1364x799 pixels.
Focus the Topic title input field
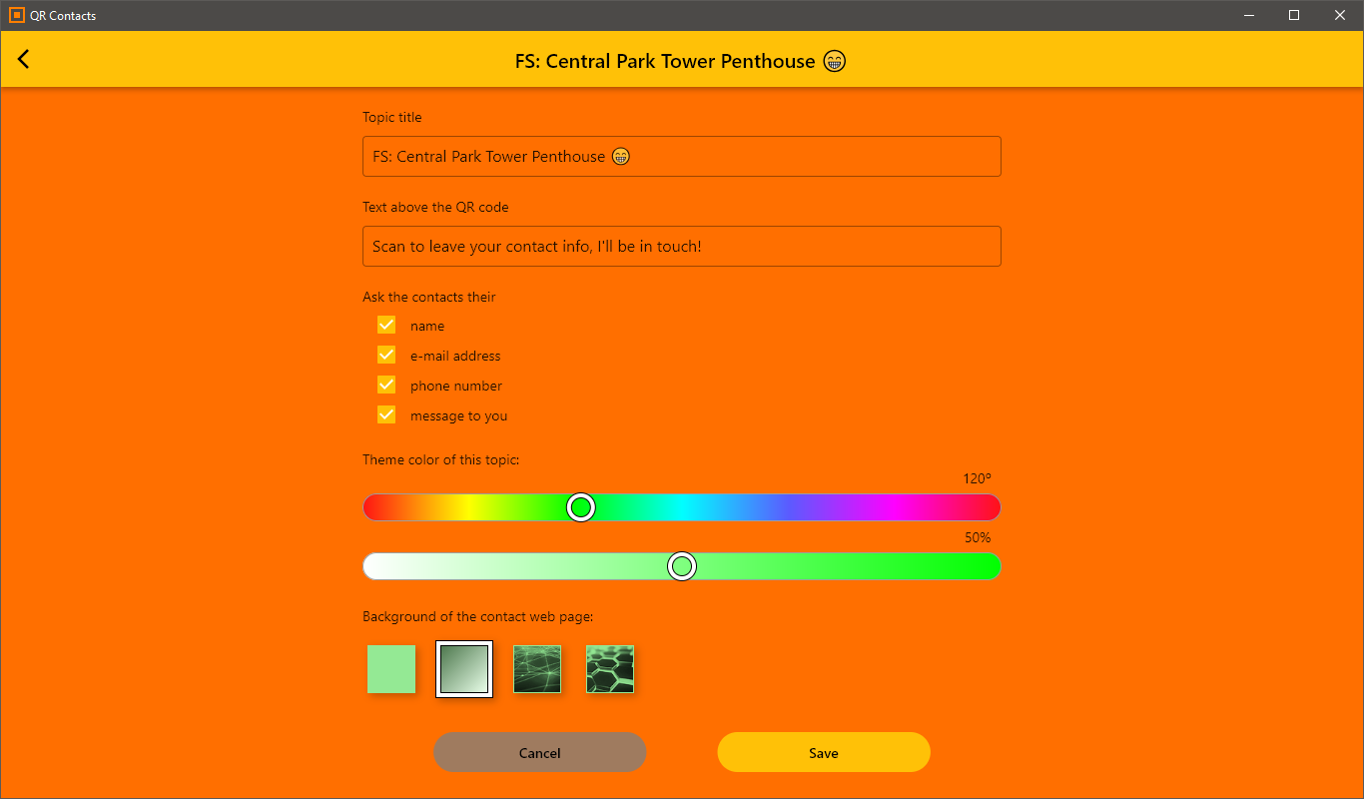(x=682, y=157)
